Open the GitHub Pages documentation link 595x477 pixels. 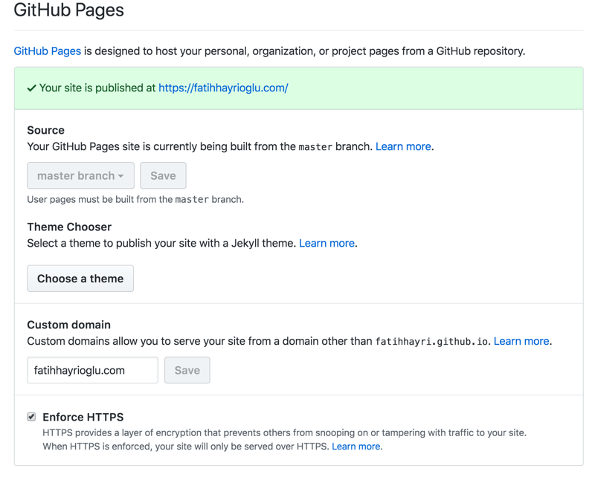47,51
